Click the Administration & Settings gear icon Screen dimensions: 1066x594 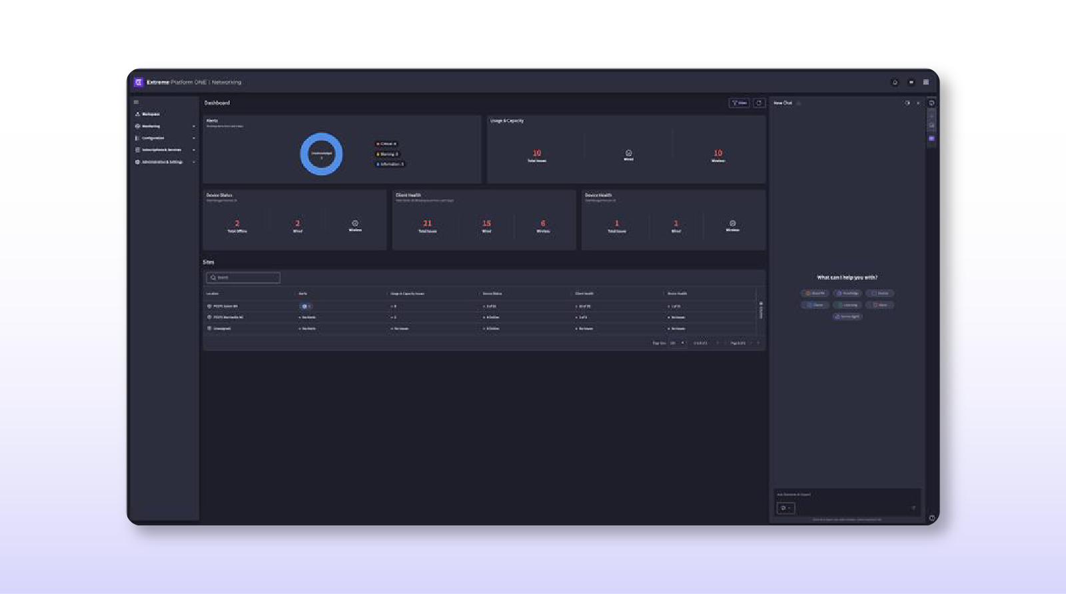coord(138,162)
